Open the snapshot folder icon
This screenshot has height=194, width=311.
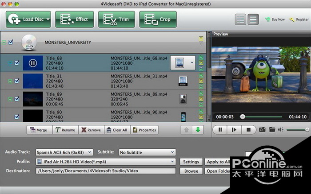pos(272,130)
